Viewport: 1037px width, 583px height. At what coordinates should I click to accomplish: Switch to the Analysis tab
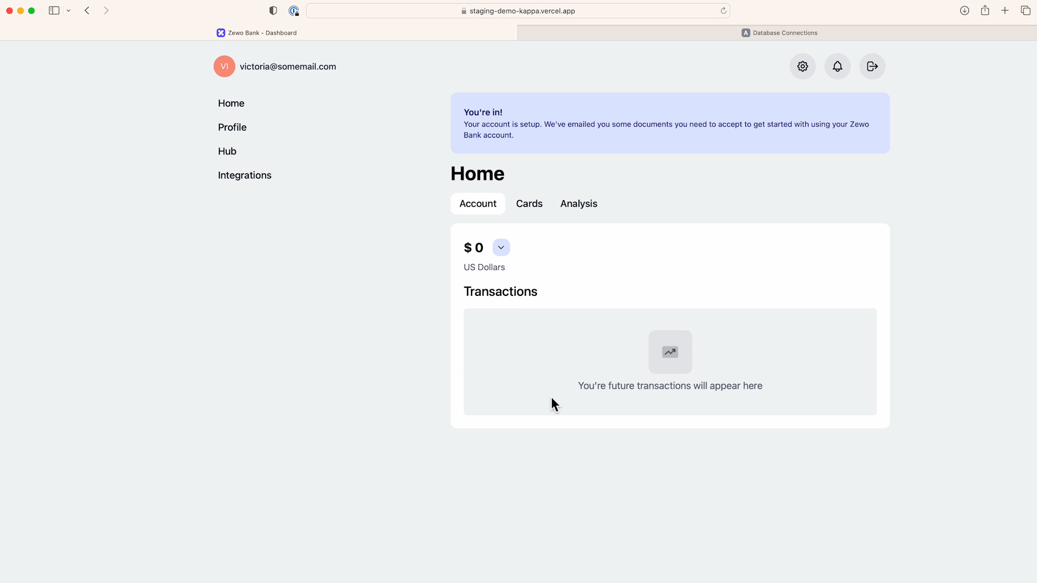tap(578, 204)
